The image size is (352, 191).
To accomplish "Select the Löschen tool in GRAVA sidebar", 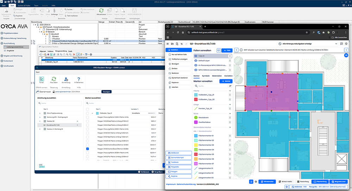I will (x=178, y=87).
